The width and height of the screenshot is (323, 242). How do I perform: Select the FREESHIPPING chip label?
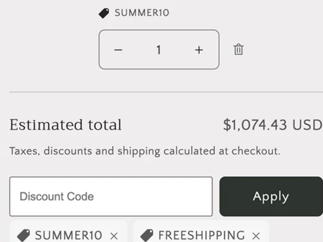[x=202, y=235]
